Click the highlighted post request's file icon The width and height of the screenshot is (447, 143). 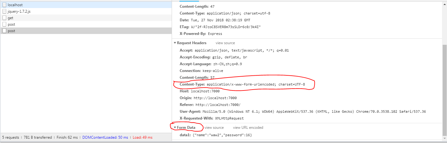[x=4, y=31]
